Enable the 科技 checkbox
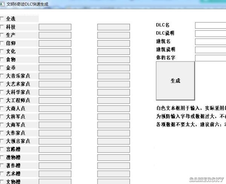Screen dimensions: 226x184 pos(2,27)
